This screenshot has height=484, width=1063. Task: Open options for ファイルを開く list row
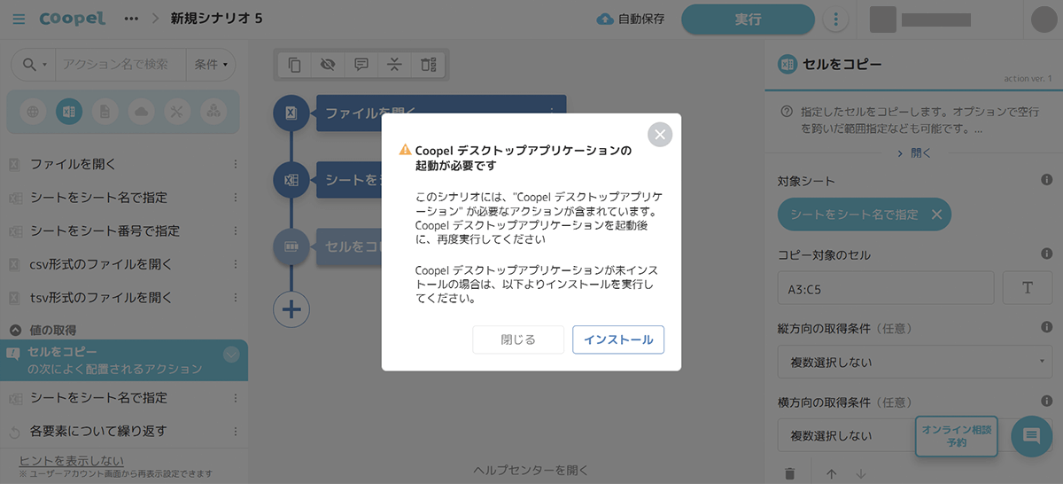coord(235,164)
